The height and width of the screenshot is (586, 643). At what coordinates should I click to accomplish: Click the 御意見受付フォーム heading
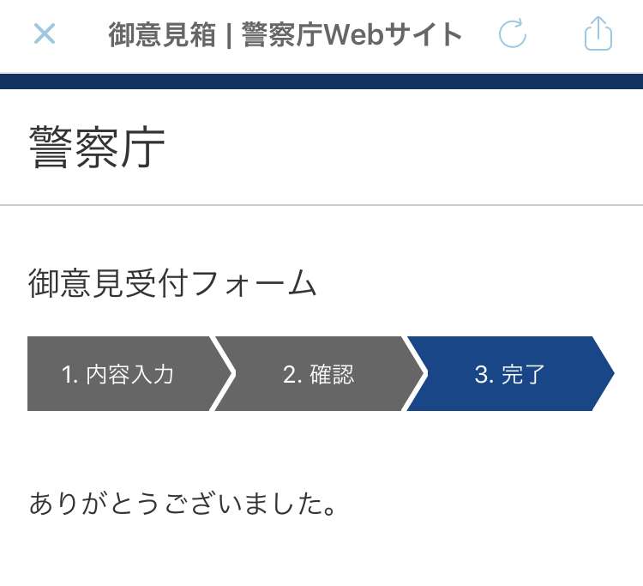(172, 284)
